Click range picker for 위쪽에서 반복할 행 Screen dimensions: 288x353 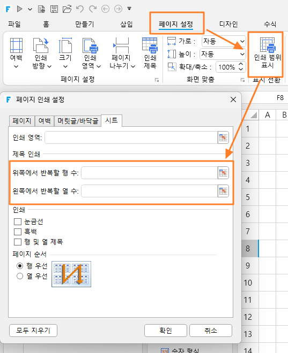(223, 173)
